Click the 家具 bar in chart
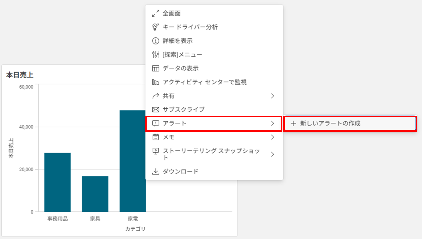422x239 pixels. pos(95,194)
